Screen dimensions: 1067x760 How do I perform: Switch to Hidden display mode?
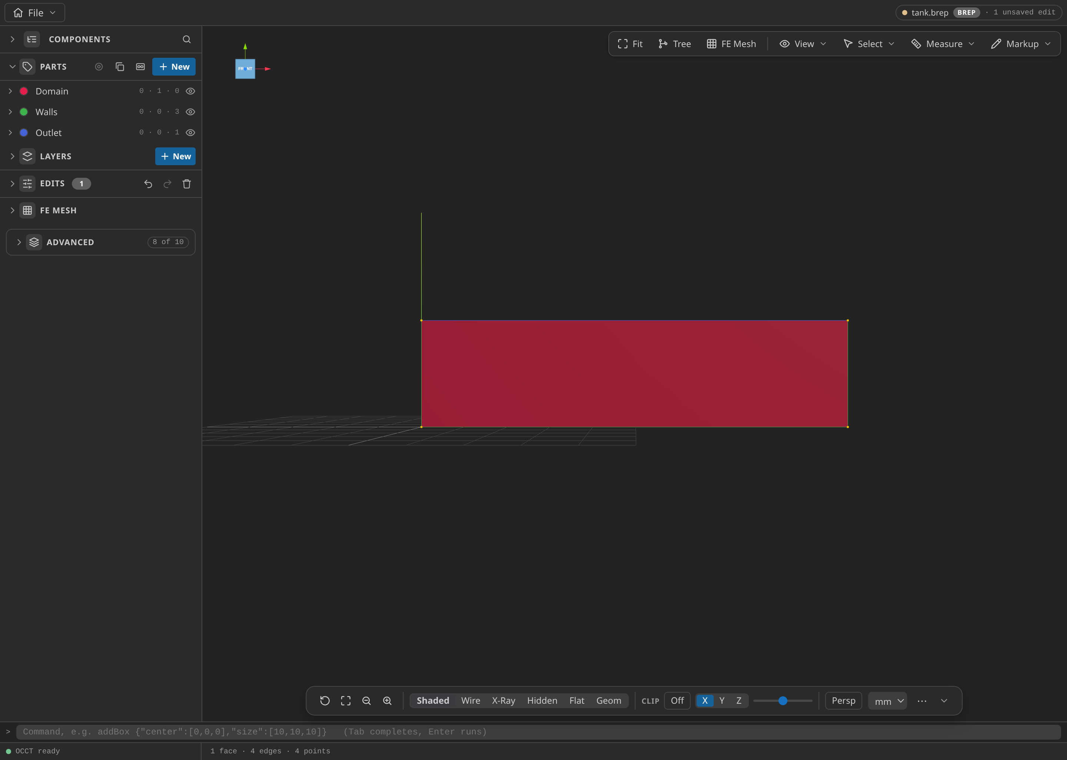pos(542,701)
